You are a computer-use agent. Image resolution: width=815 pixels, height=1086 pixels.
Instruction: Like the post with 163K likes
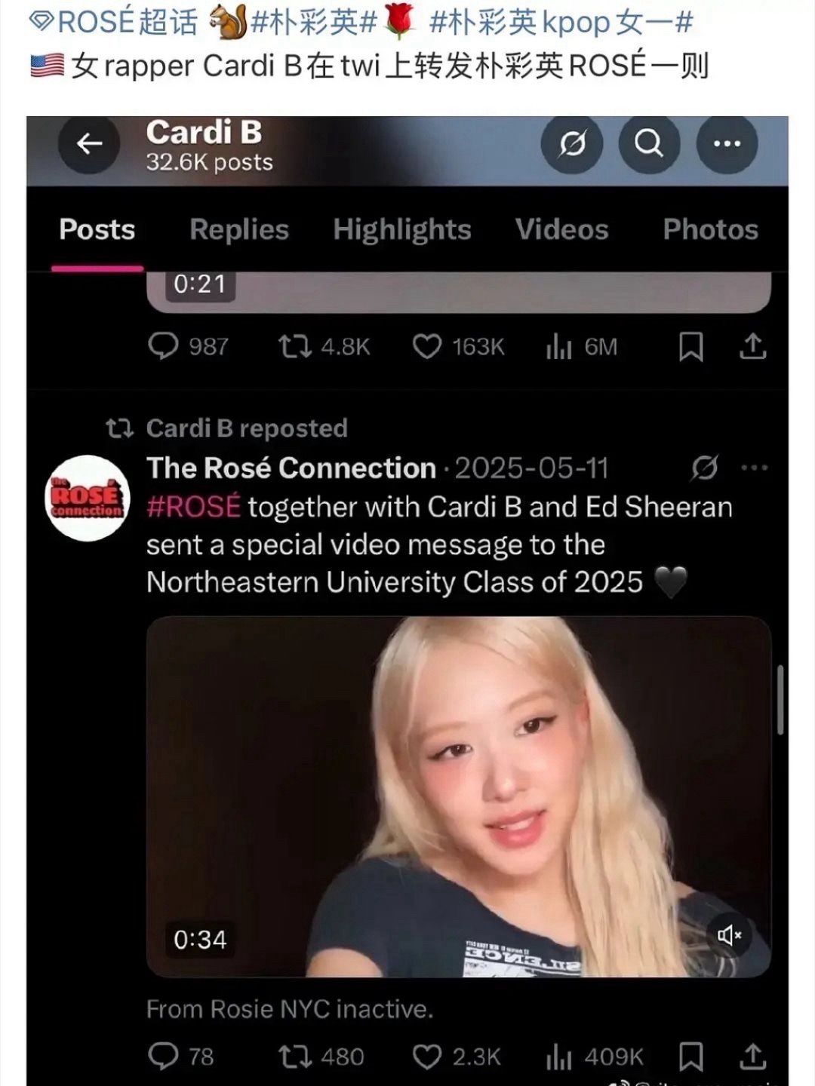[426, 346]
